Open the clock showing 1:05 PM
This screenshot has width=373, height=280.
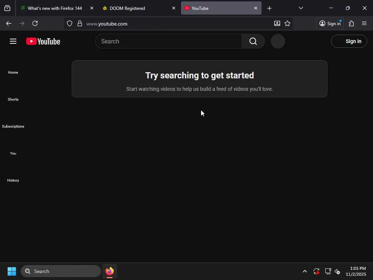[x=356, y=271]
